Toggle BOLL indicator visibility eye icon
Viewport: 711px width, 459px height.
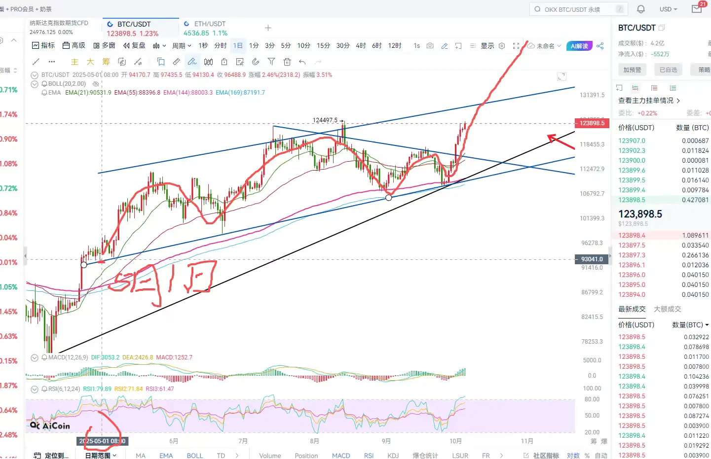96,84
